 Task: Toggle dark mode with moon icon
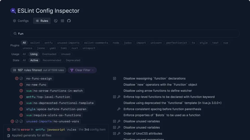click(56, 21)
